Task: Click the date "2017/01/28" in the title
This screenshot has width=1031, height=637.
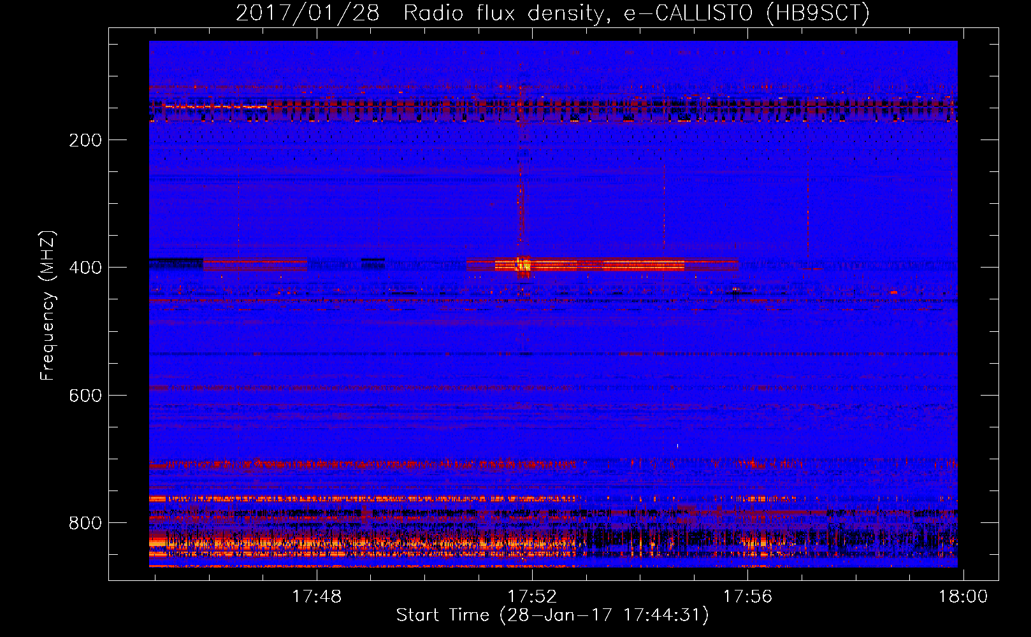Action: pyautogui.click(x=308, y=13)
